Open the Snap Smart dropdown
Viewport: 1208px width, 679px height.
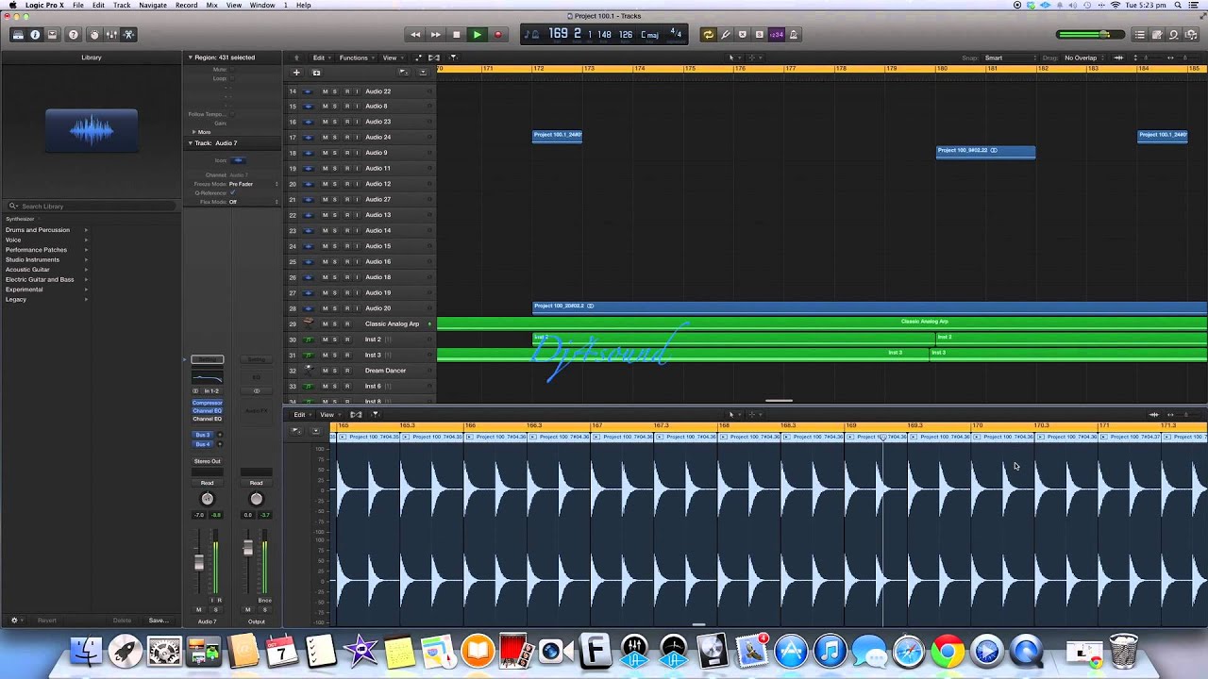coord(1010,58)
